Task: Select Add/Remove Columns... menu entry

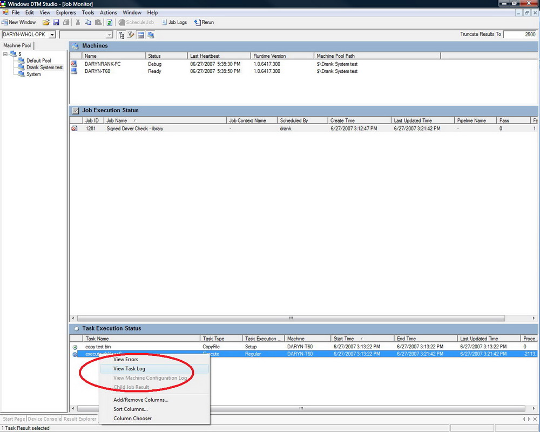Action: pos(154,400)
